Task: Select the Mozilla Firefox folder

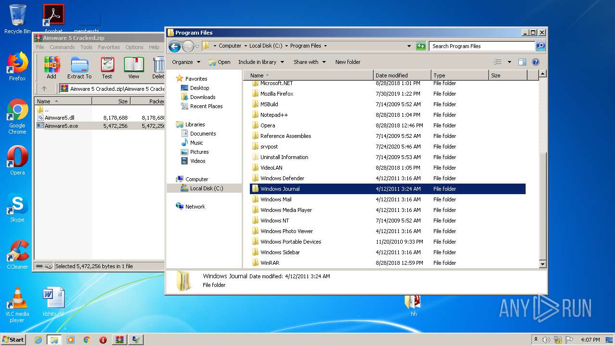Action: click(388, 94)
